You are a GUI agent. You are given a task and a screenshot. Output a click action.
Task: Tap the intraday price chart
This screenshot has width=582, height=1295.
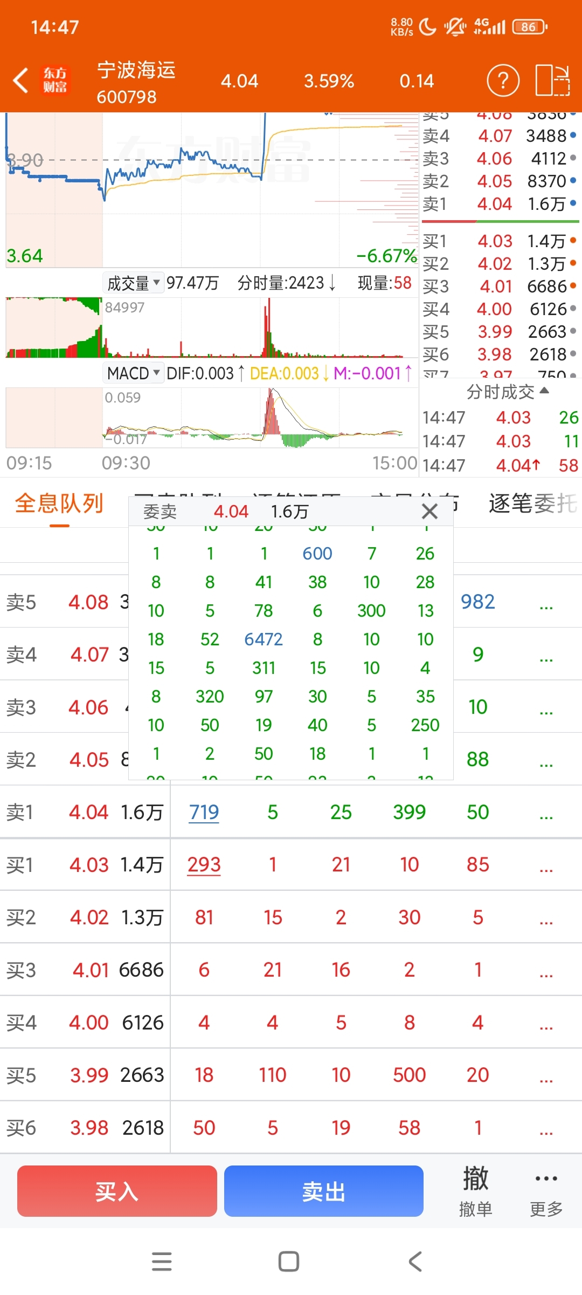[212, 189]
